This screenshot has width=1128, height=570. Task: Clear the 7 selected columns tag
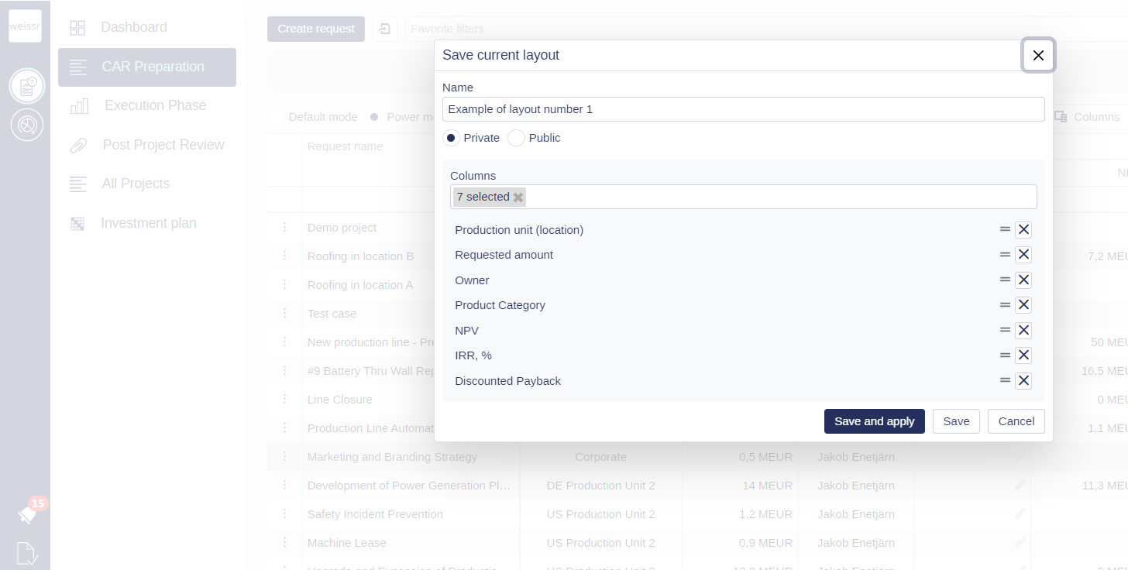coord(518,197)
